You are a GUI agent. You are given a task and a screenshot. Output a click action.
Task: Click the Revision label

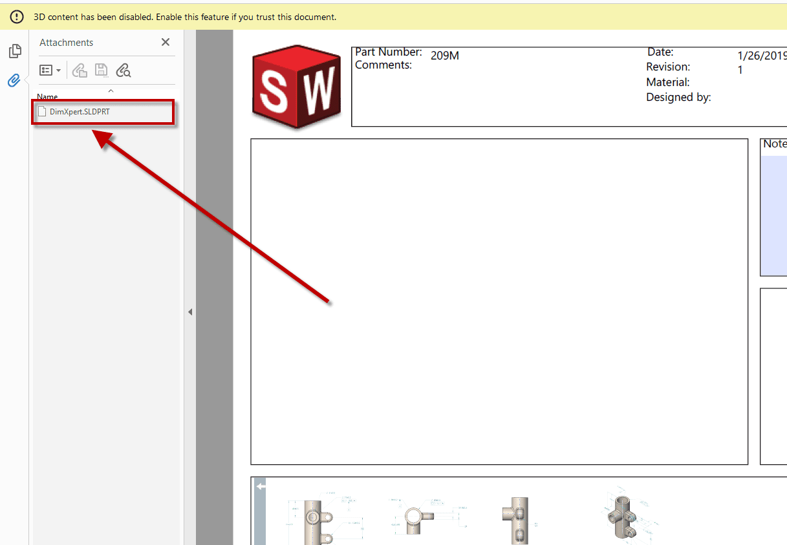pos(668,67)
